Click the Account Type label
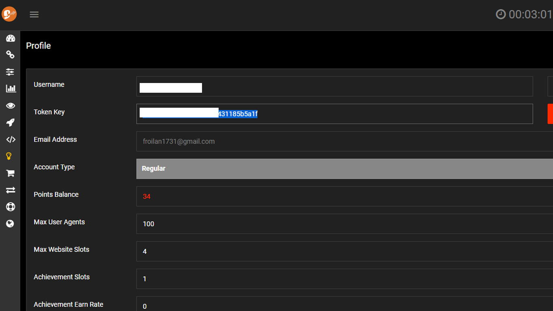This screenshot has width=553, height=311. click(54, 167)
